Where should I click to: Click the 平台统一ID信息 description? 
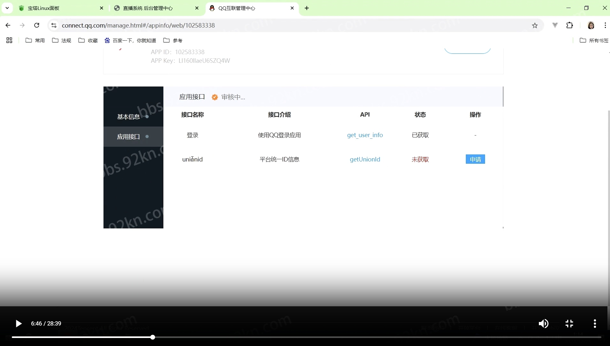[x=279, y=159]
